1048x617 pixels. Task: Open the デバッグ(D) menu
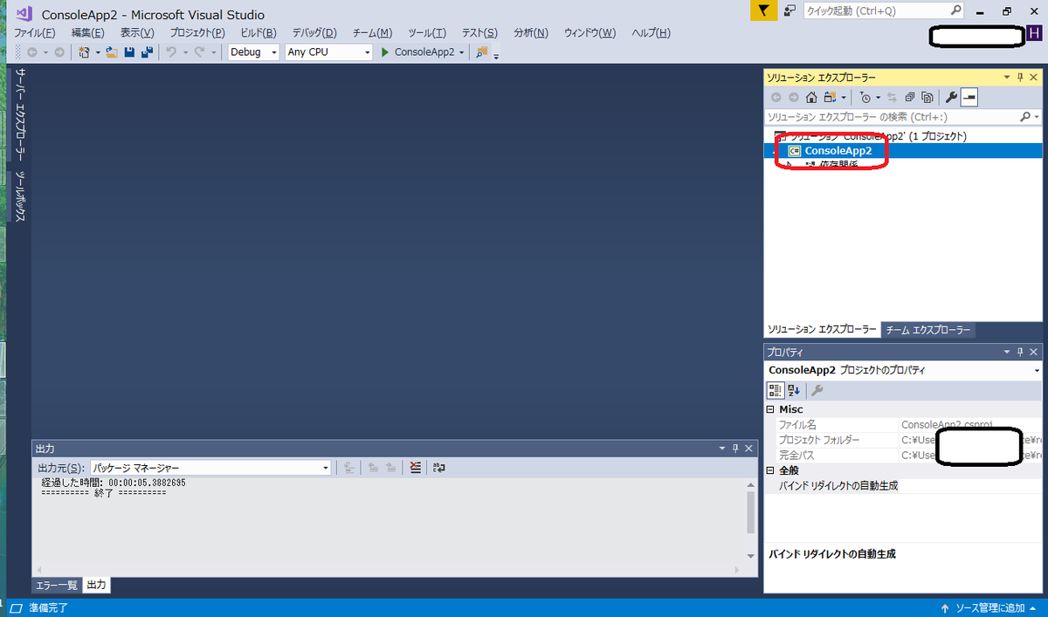(x=314, y=32)
